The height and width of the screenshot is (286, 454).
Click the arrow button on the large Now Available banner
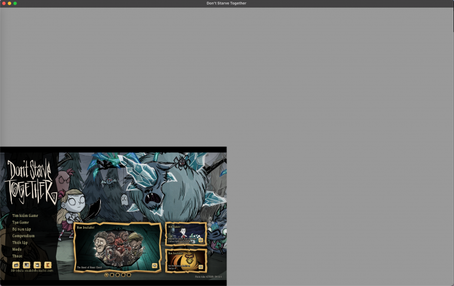pos(154,265)
